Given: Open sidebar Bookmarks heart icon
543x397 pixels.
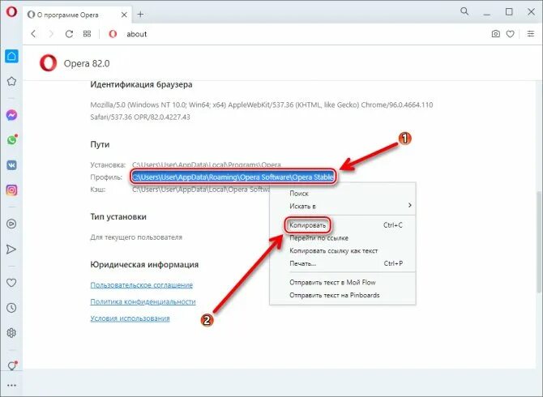Looking at the screenshot, I should click(11, 283).
